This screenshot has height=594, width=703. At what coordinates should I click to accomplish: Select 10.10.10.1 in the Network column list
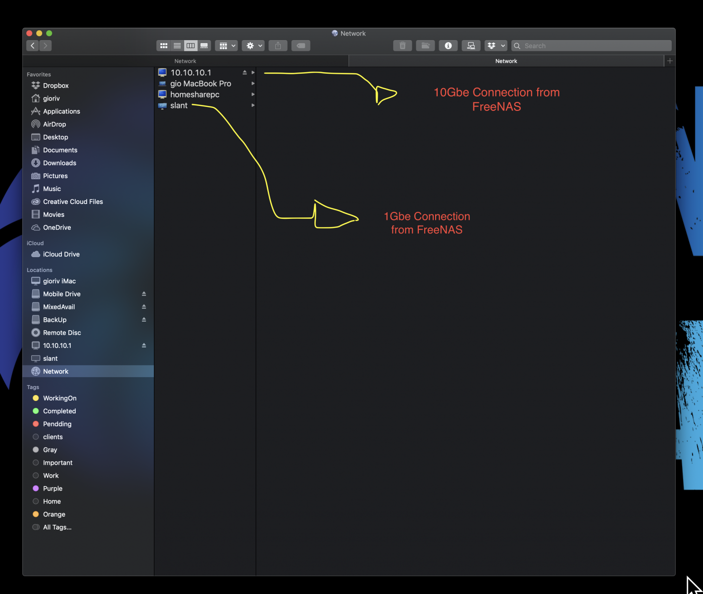205,73
